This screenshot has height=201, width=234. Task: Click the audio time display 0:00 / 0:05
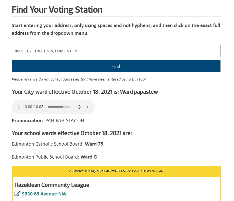[x=34, y=107]
